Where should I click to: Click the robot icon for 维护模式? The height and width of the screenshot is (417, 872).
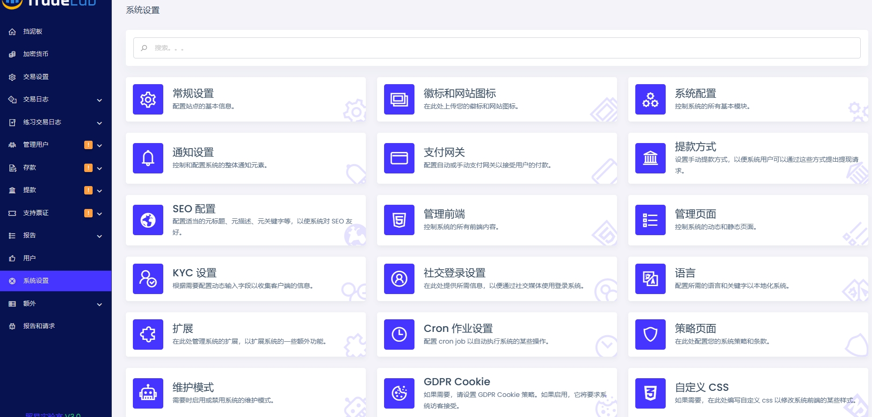point(148,394)
